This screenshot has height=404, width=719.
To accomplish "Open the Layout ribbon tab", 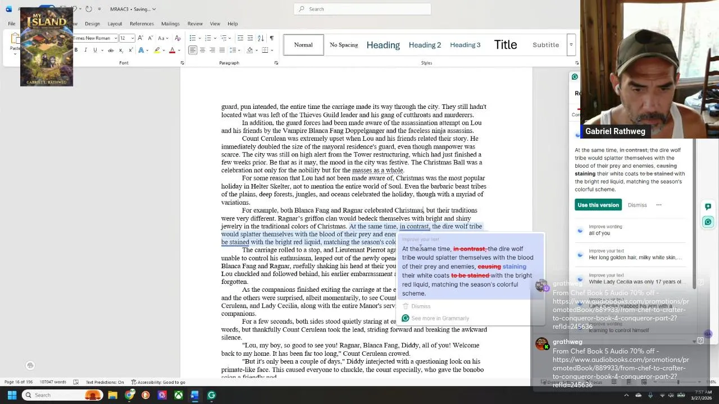I will pyautogui.click(x=115, y=24).
